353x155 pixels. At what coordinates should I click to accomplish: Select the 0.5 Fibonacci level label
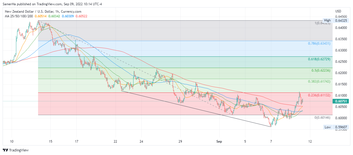[321, 70]
